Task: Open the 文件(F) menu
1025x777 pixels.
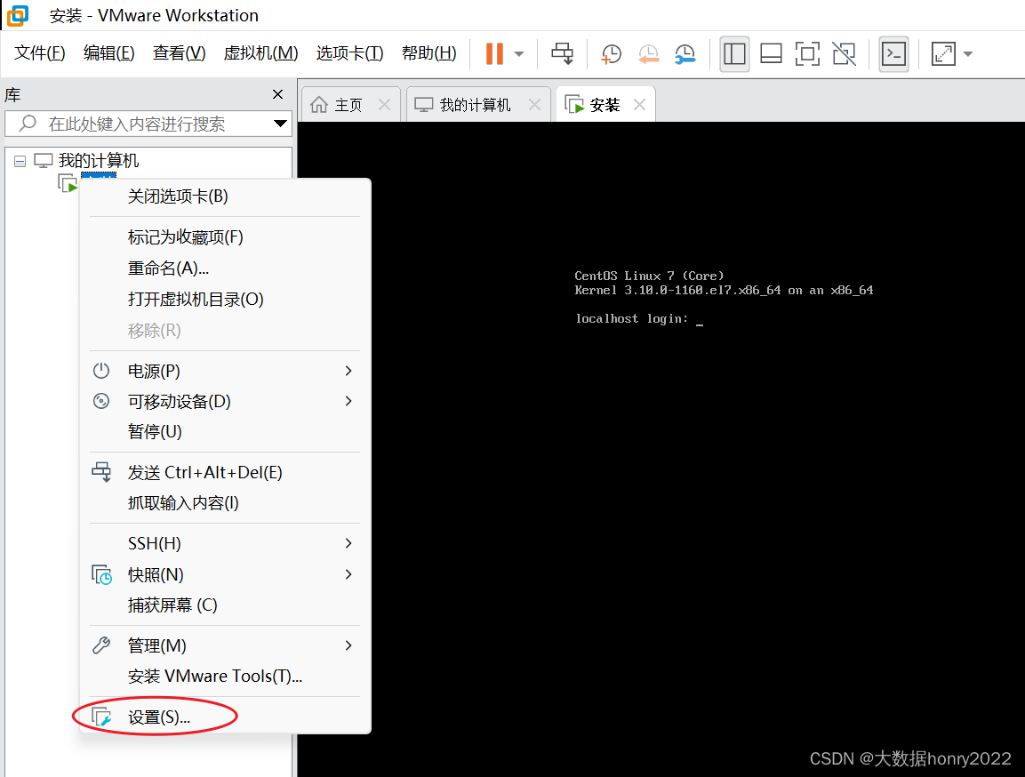Action: click(40, 53)
